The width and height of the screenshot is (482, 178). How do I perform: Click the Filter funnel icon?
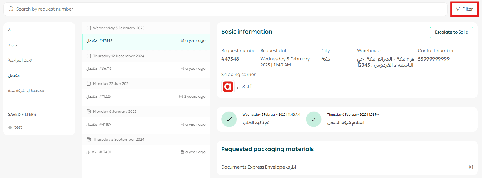[x=458, y=9]
